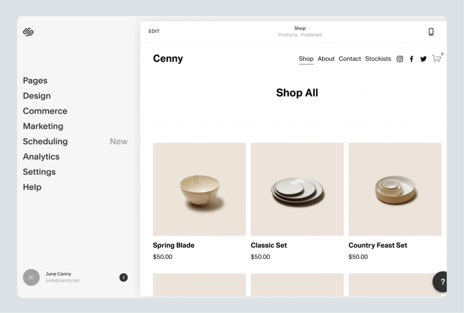Click the Spring Blade product image

click(199, 189)
